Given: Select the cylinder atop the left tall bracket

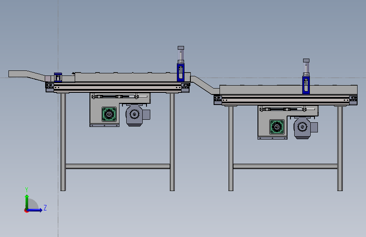Looking at the screenshot, I should point(181,54).
